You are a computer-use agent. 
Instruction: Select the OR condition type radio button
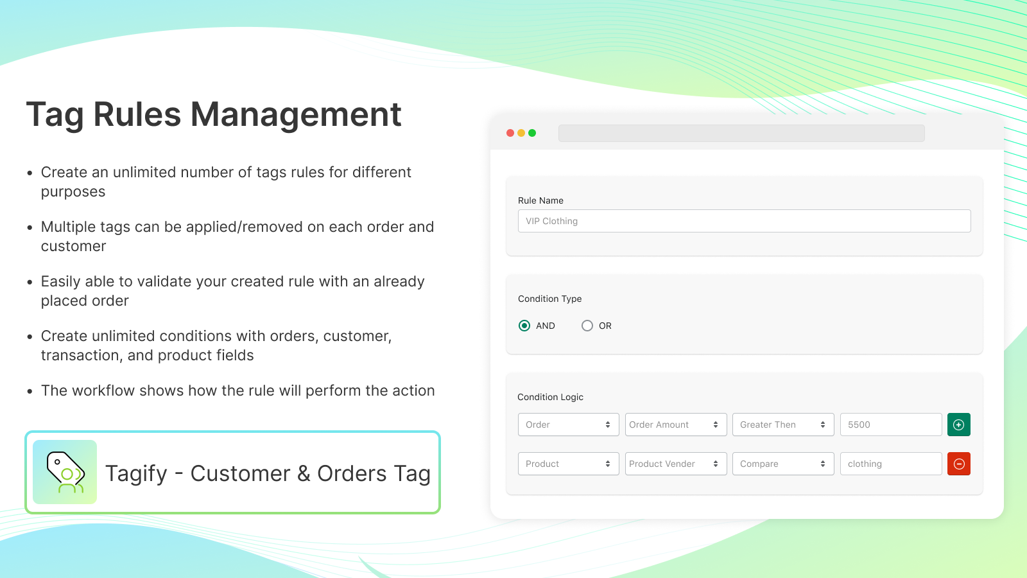(587, 326)
